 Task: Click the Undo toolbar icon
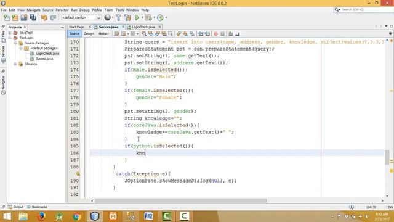click(44, 18)
